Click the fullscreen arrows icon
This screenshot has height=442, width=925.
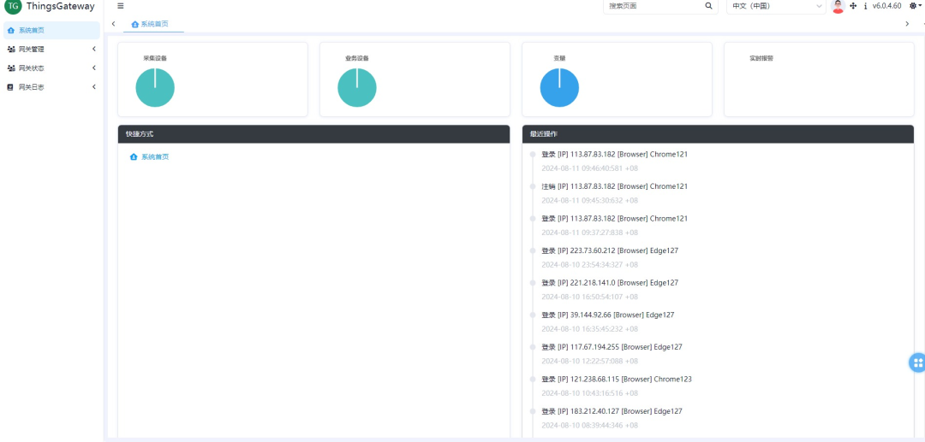click(x=853, y=6)
